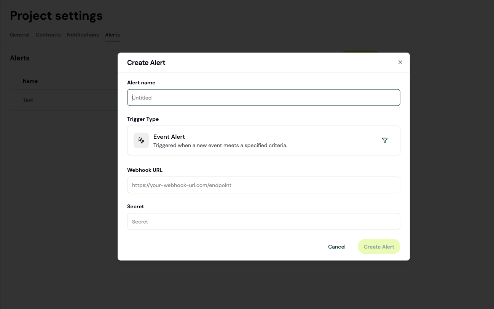Open the event filter funnel icon
Image resolution: width=494 pixels, height=309 pixels.
tap(385, 140)
